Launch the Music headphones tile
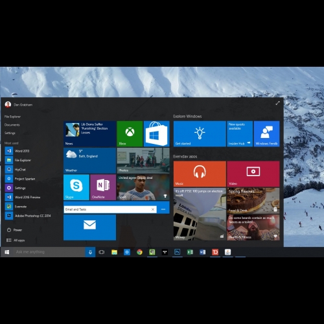 pyautogui.click(x=200, y=174)
